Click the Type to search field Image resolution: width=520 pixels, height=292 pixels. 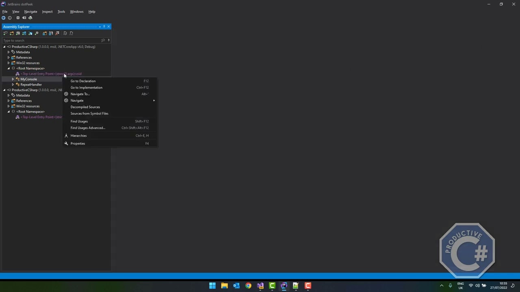51,40
